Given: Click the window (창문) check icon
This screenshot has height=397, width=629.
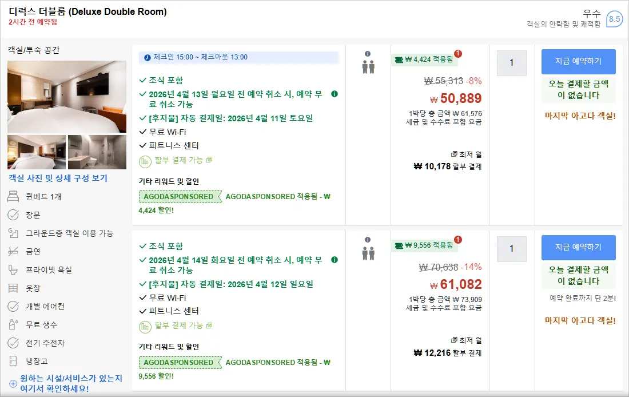Looking at the screenshot, I should pyautogui.click(x=13, y=215).
